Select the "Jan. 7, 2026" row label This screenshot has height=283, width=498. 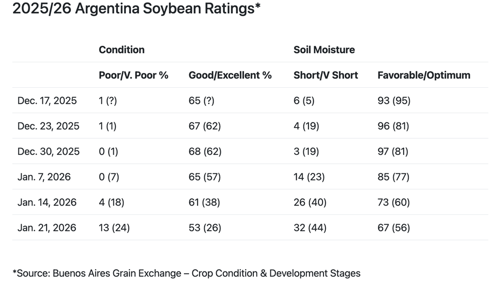click(x=44, y=177)
